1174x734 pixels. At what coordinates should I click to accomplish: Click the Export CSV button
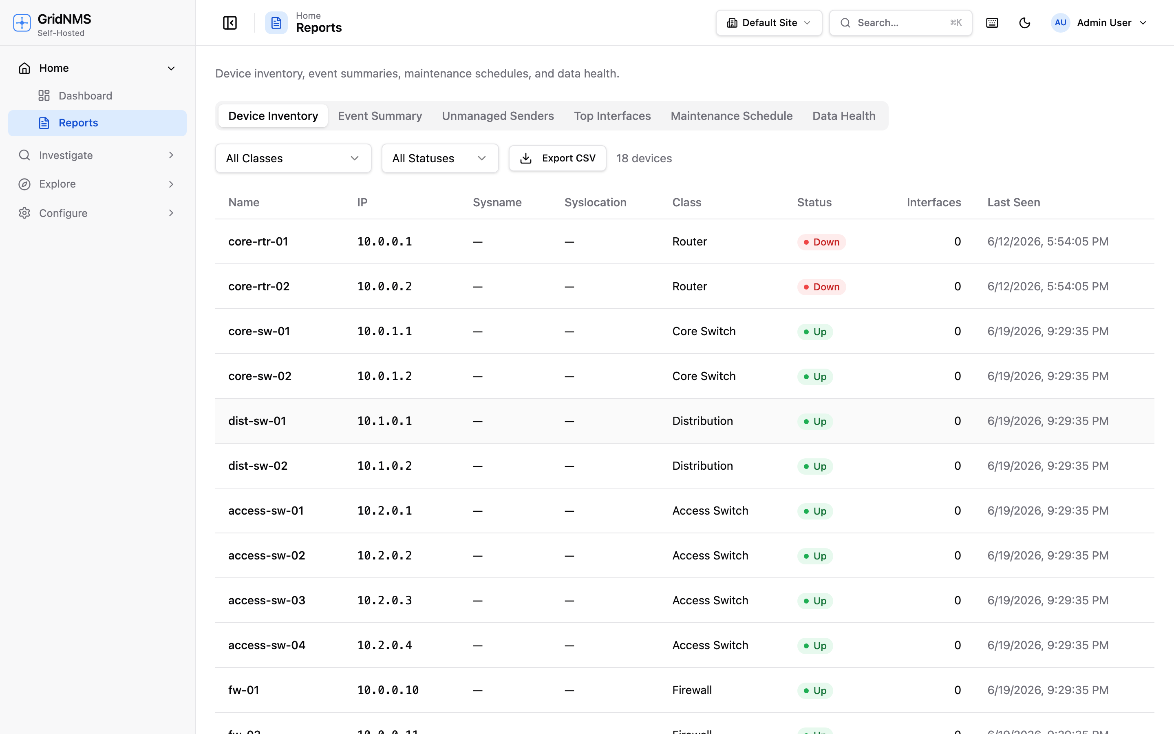coord(557,158)
